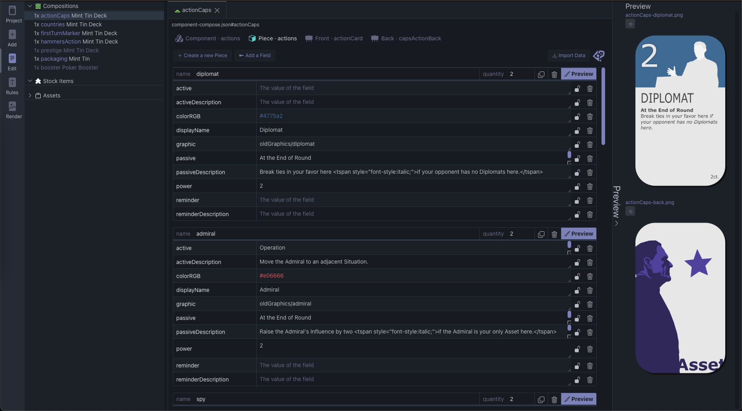Delete admiral's activeDescription field
742x411 pixels.
click(590, 262)
